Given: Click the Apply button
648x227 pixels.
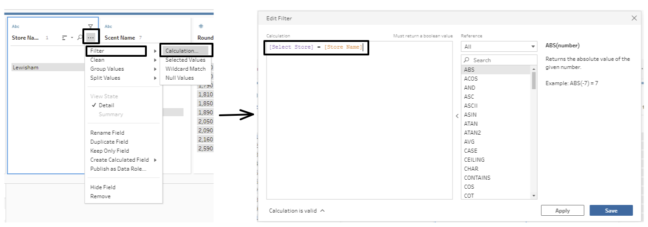Looking at the screenshot, I should click(562, 210).
